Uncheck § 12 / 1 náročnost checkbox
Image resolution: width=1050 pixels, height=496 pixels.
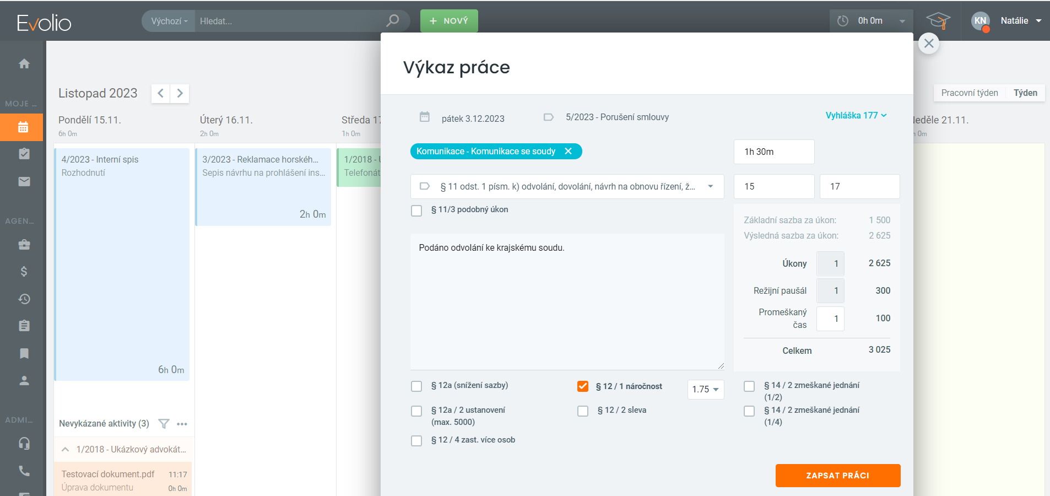[583, 386]
